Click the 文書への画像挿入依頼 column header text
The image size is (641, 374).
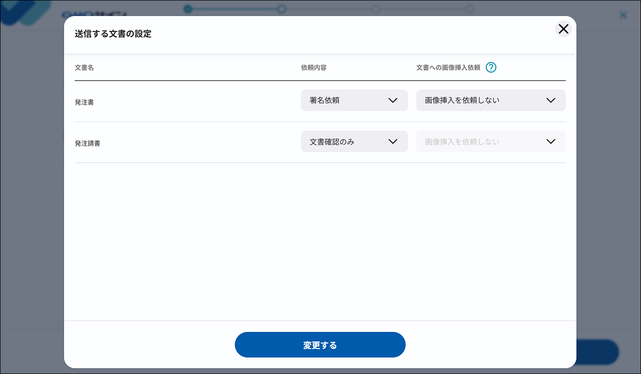pos(448,68)
